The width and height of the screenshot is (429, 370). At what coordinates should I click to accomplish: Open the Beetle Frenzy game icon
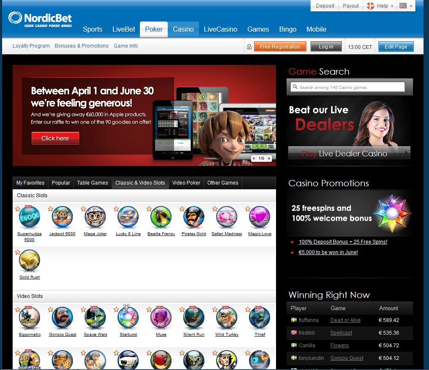(x=161, y=217)
